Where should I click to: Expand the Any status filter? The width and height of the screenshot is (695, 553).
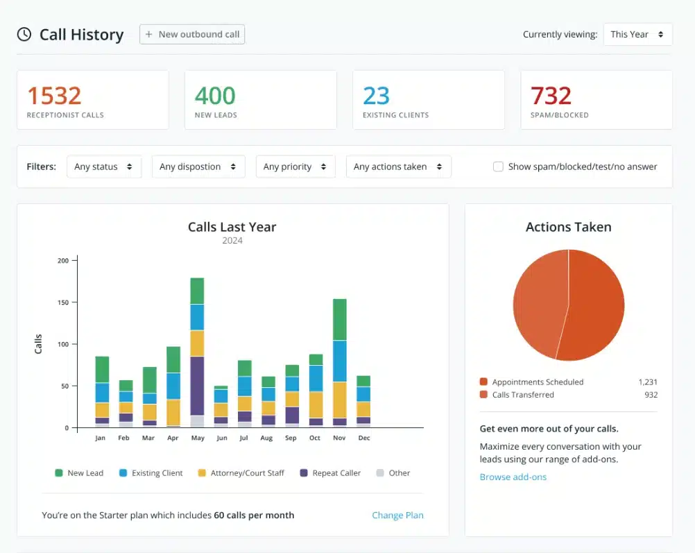coord(104,167)
